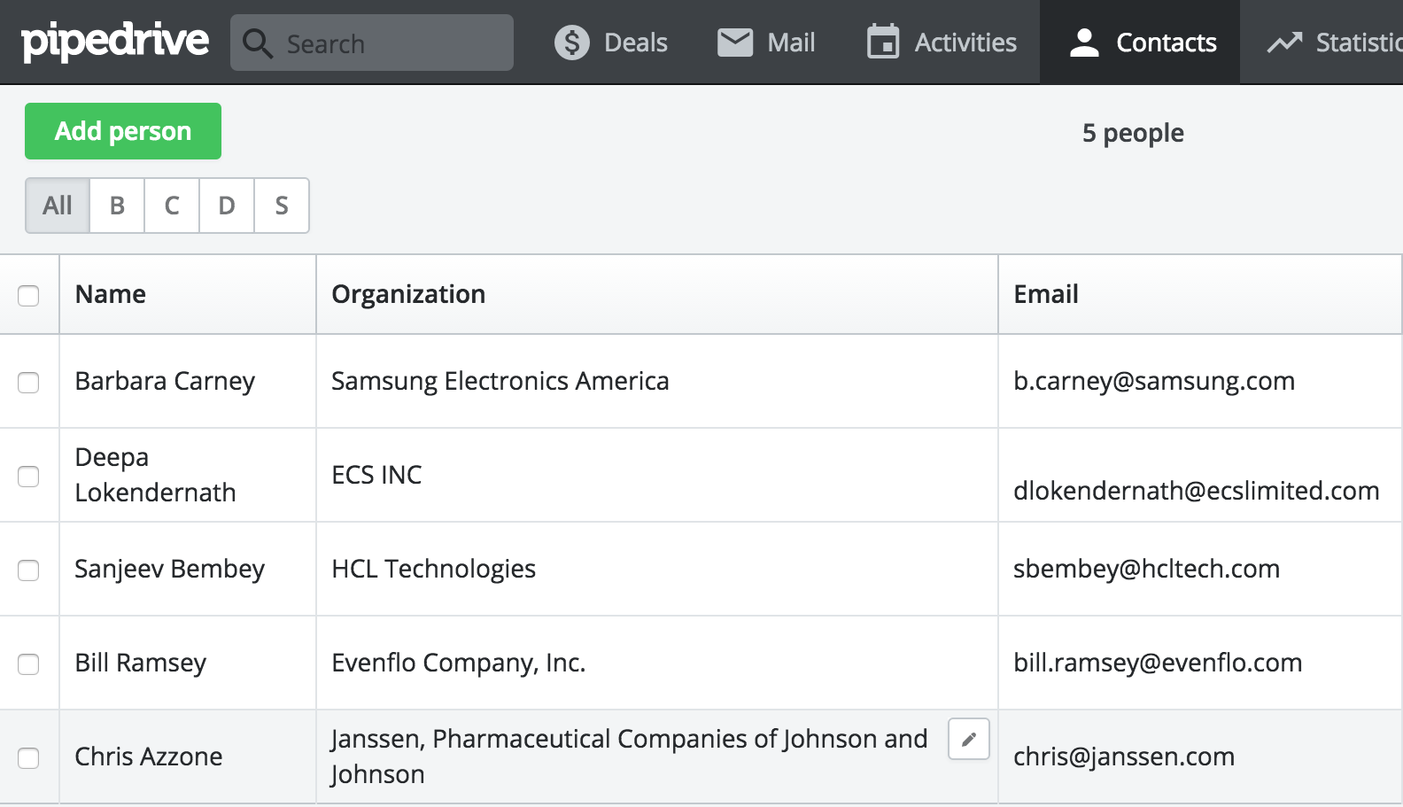The width and height of the screenshot is (1403, 807).
Task: Click the Activities calendar icon
Action: pos(883,42)
